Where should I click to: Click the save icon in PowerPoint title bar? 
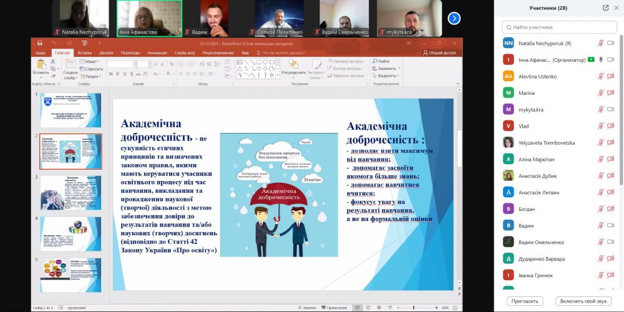tap(40, 43)
